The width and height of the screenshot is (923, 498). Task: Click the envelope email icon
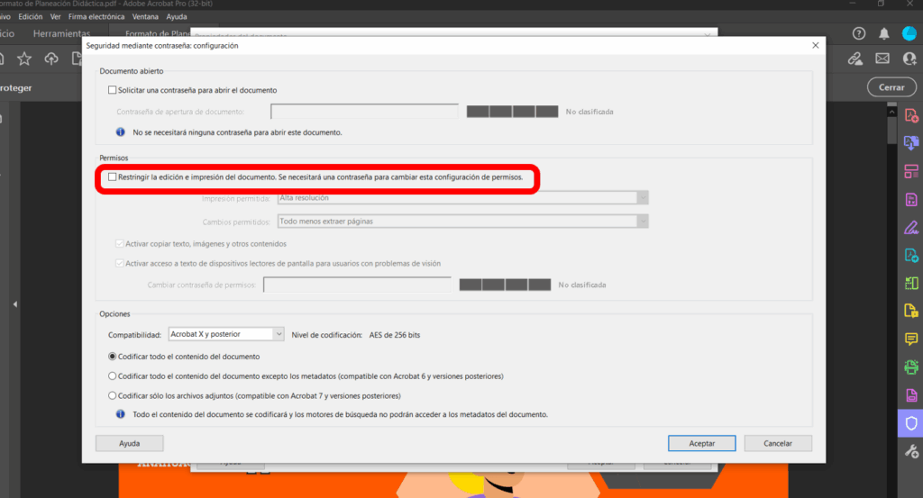pos(882,59)
